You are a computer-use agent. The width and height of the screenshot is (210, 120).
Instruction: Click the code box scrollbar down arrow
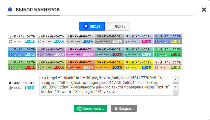click(x=175, y=87)
